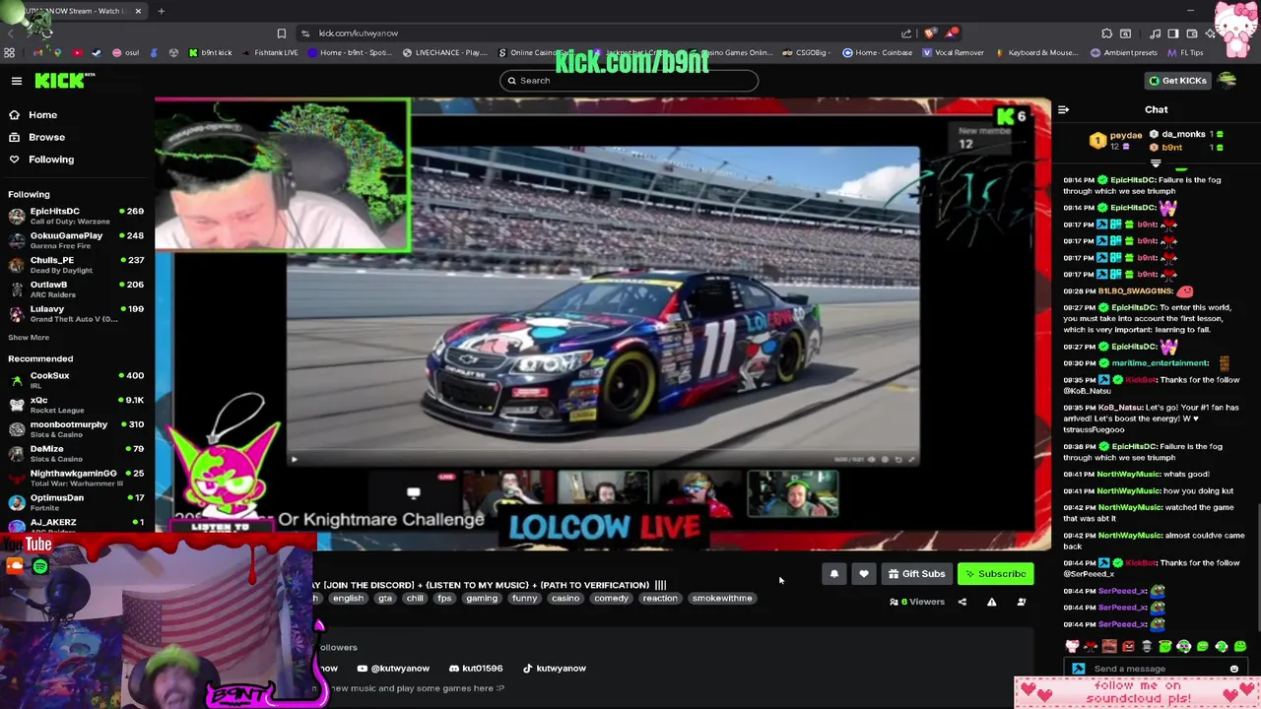Image resolution: width=1261 pixels, height=709 pixels.
Task: Click the browser address bar URL
Action: pos(359,33)
